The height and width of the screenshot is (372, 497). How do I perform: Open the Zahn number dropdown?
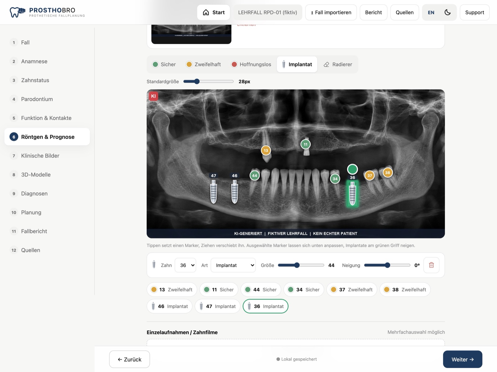185,265
